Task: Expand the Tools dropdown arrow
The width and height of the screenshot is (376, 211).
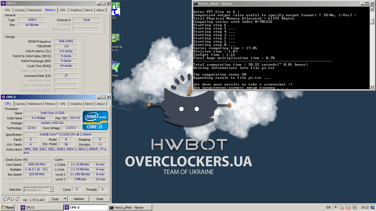Action: [x=65, y=199]
